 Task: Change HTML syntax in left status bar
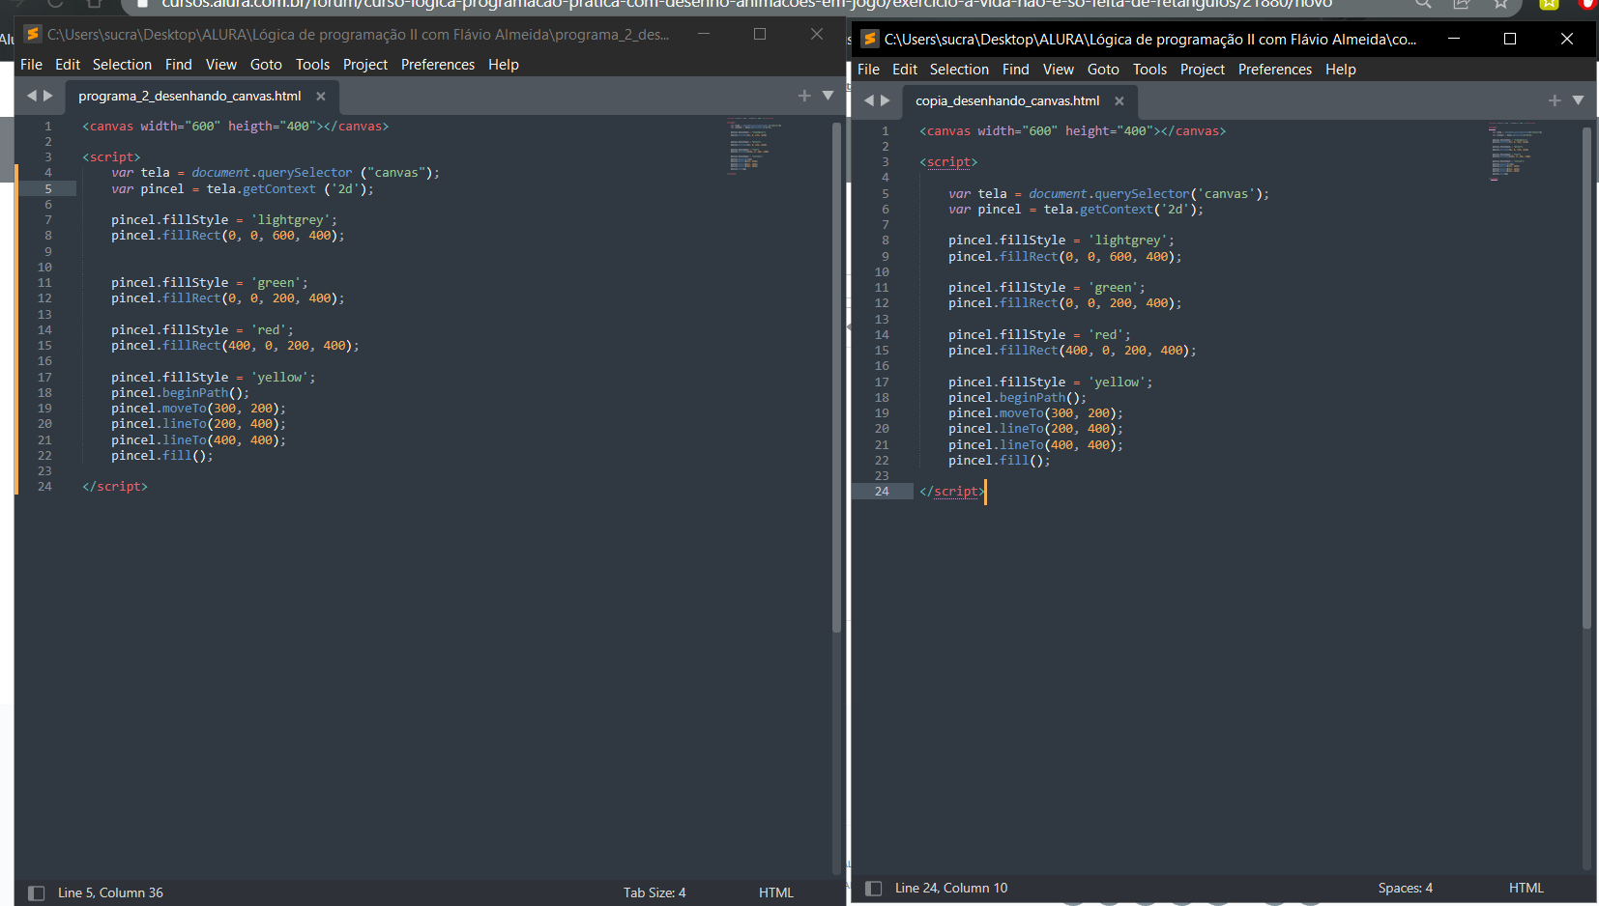[x=776, y=893]
